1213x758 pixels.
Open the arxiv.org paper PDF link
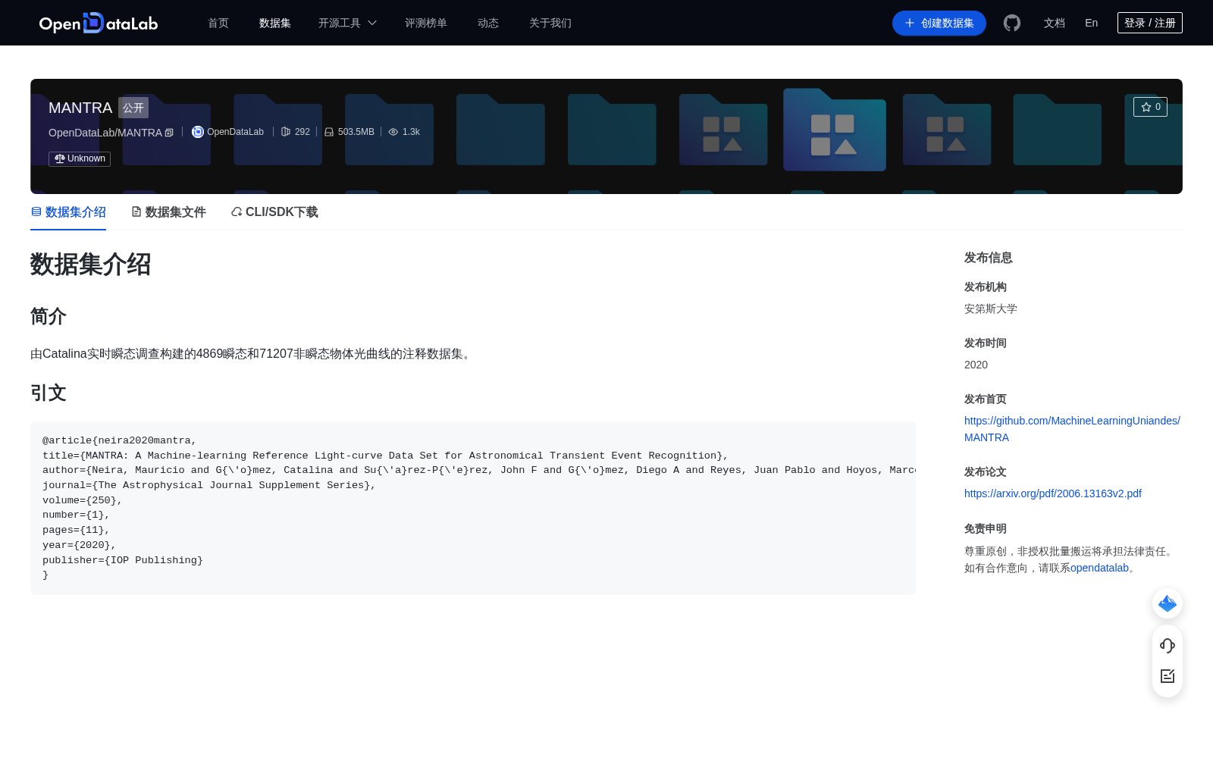coord(1052,493)
